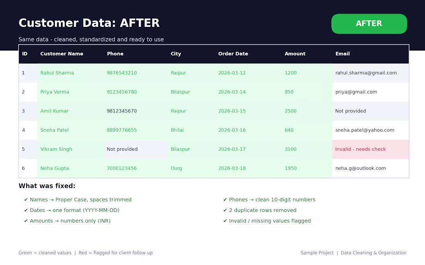The width and height of the screenshot is (425, 265).
Task: Click email neha.g@outlook.com
Action: (360, 168)
